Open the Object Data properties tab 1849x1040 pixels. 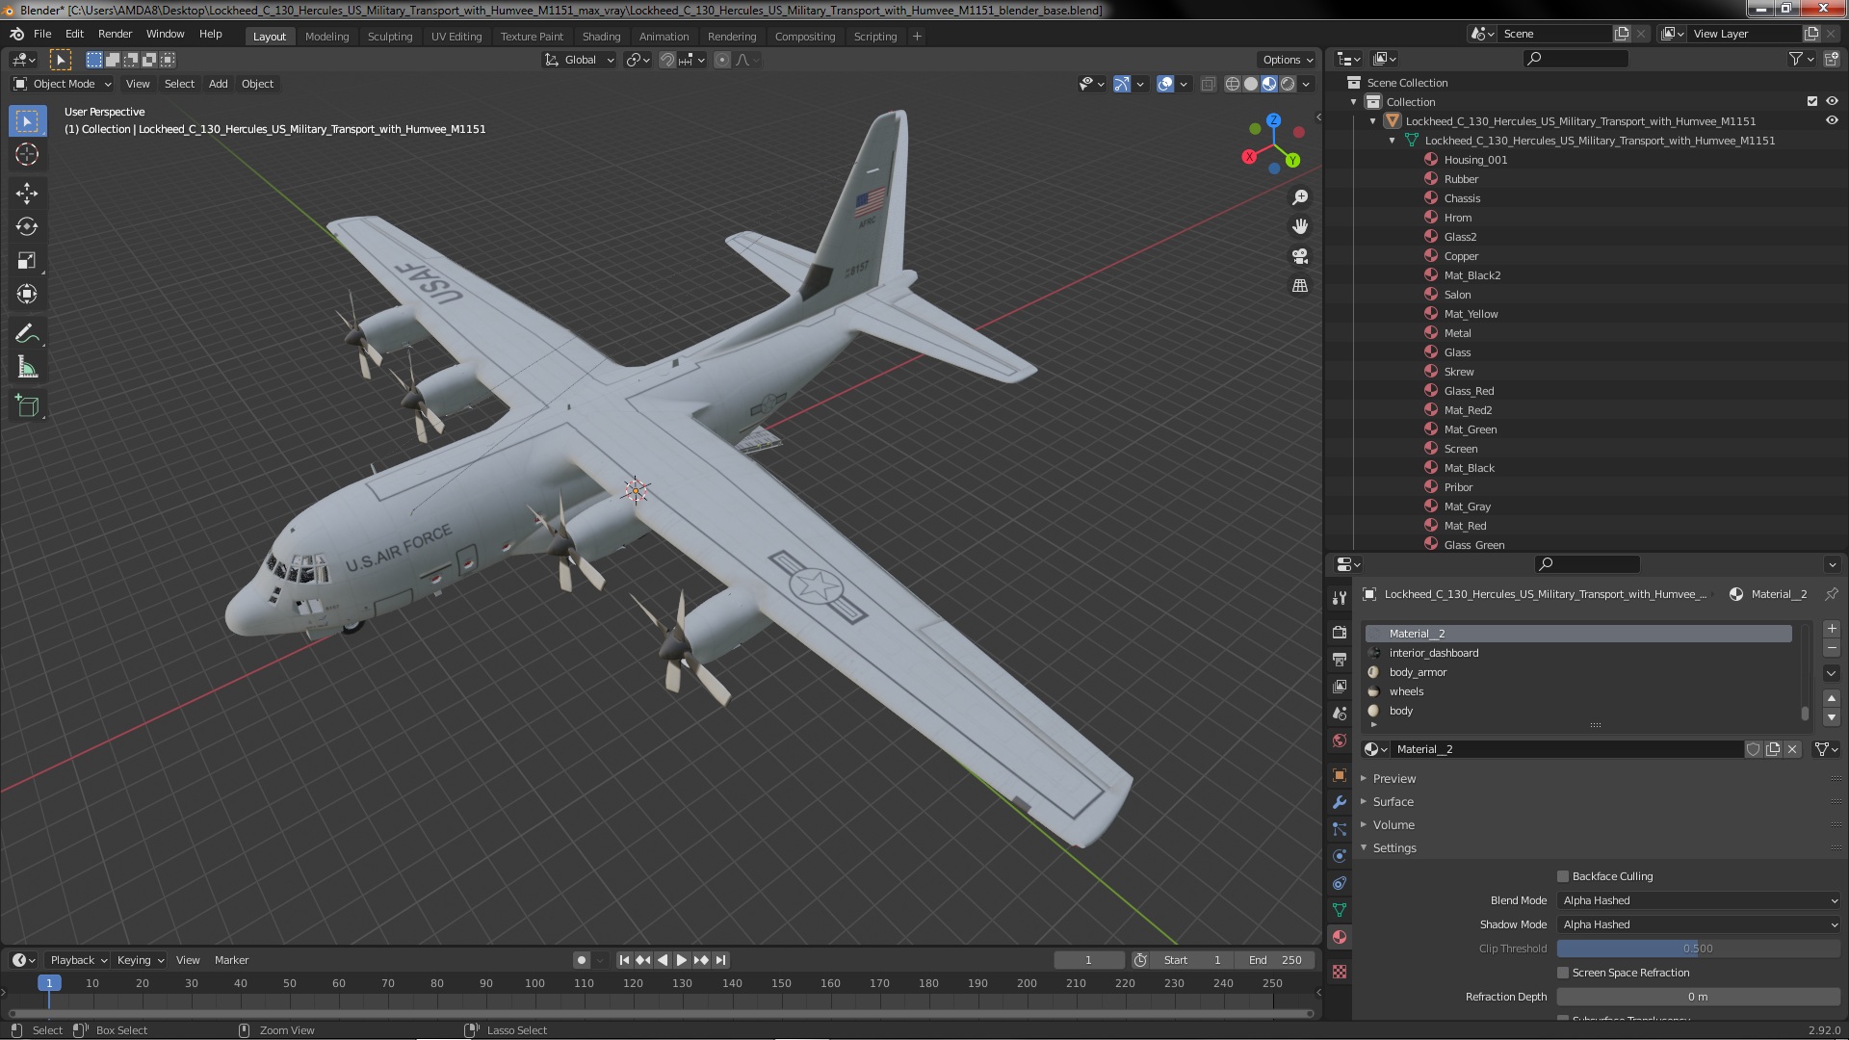1339,910
